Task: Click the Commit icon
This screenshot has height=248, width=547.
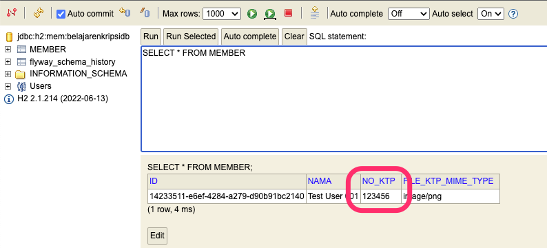Action: click(145, 12)
